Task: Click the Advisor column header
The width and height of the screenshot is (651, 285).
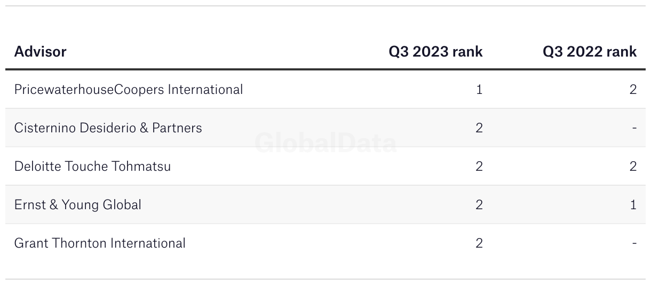Action: (41, 52)
